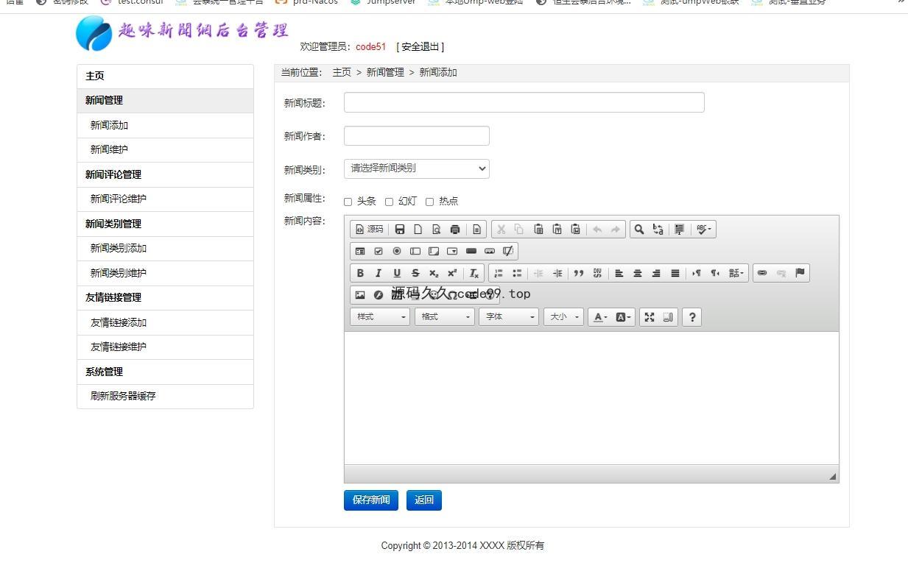This screenshot has width=908, height=571.
Task: Open the 样式 styles dropdown
Action: pos(380,317)
